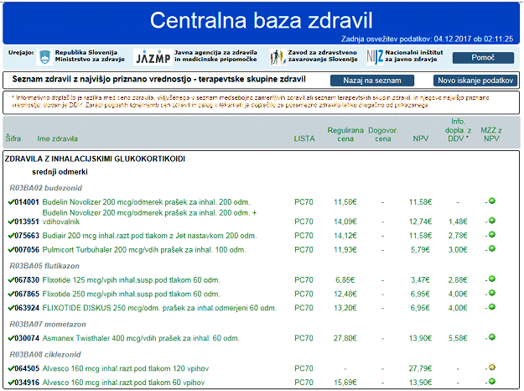Select the Regulirana cena column header
The image size is (524, 391).
(x=345, y=134)
